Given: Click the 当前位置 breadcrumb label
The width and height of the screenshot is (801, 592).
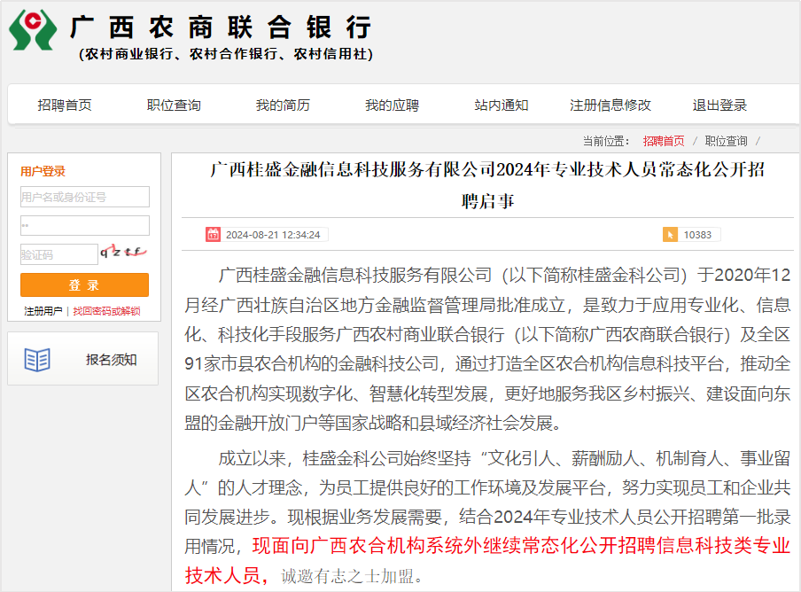Looking at the screenshot, I should [606, 141].
